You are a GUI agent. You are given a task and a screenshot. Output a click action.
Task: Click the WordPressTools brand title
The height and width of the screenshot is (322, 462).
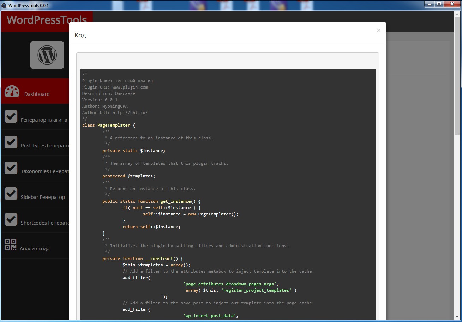point(47,20)
